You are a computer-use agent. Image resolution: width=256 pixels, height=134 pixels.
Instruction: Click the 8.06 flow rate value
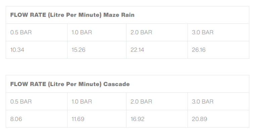click(x=16, y=119)
